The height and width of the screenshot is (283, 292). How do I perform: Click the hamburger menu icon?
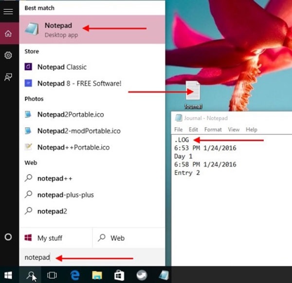[x=8, y=11]
